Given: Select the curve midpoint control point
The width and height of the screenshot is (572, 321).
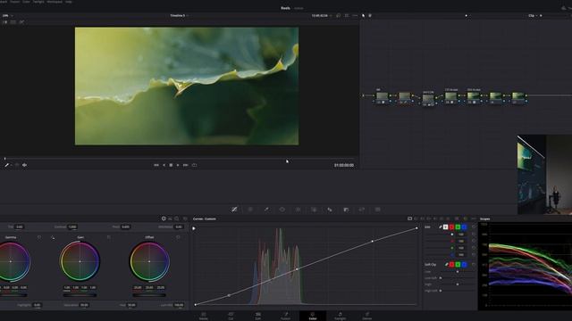Looking at the screenshot, I should pyautogui.click(x=297, y=269).
